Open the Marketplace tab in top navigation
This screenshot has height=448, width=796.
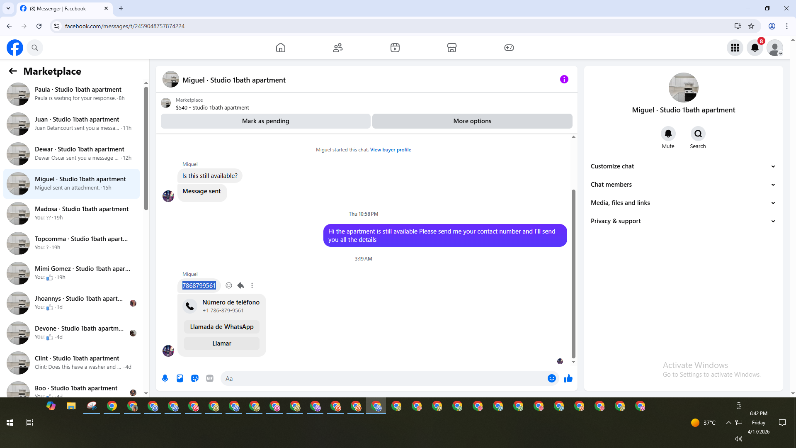tap(452, 48)
